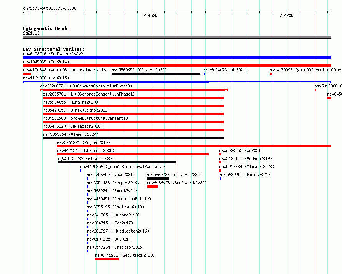
Task: Open the nsv4190848 (gnomADStructuralVariants) label
Action: coord(66,70)
